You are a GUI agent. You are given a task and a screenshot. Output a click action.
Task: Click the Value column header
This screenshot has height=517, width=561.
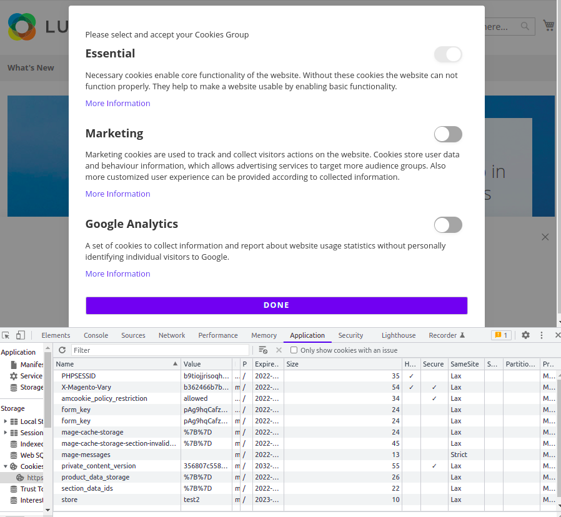206,364
